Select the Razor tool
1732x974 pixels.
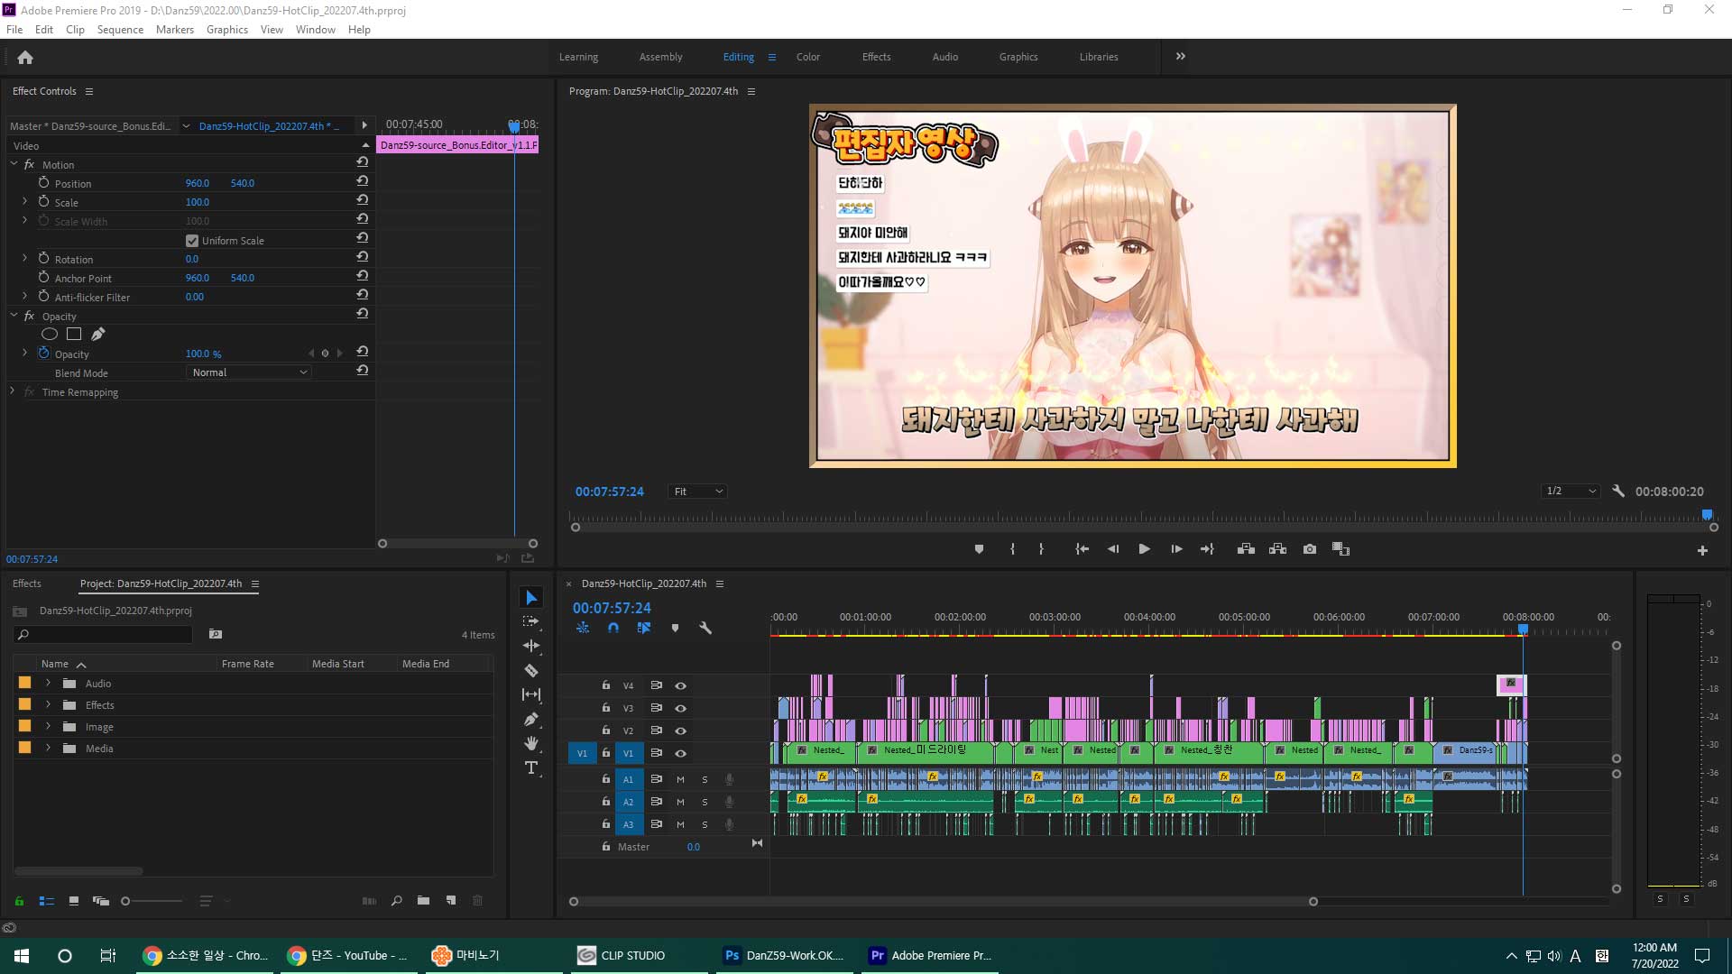[531, 670]
